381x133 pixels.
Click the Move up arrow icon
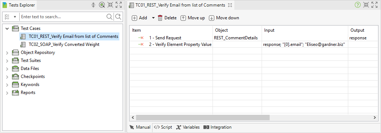tap(183, 18)
